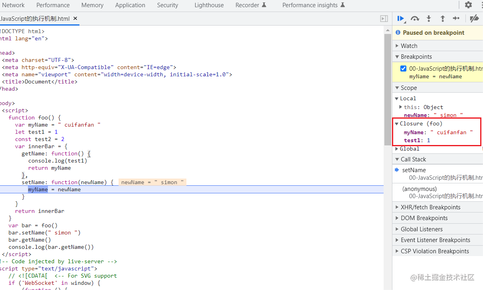This screenshot has height=290, width=483.
Task: Expand the XHR/fetch Breakpoints section
Action: pyautogui.click(x=430, y=207)
